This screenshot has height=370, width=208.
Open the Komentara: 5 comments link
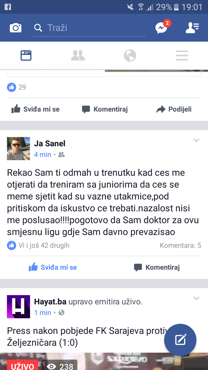[x=181, y=246]
